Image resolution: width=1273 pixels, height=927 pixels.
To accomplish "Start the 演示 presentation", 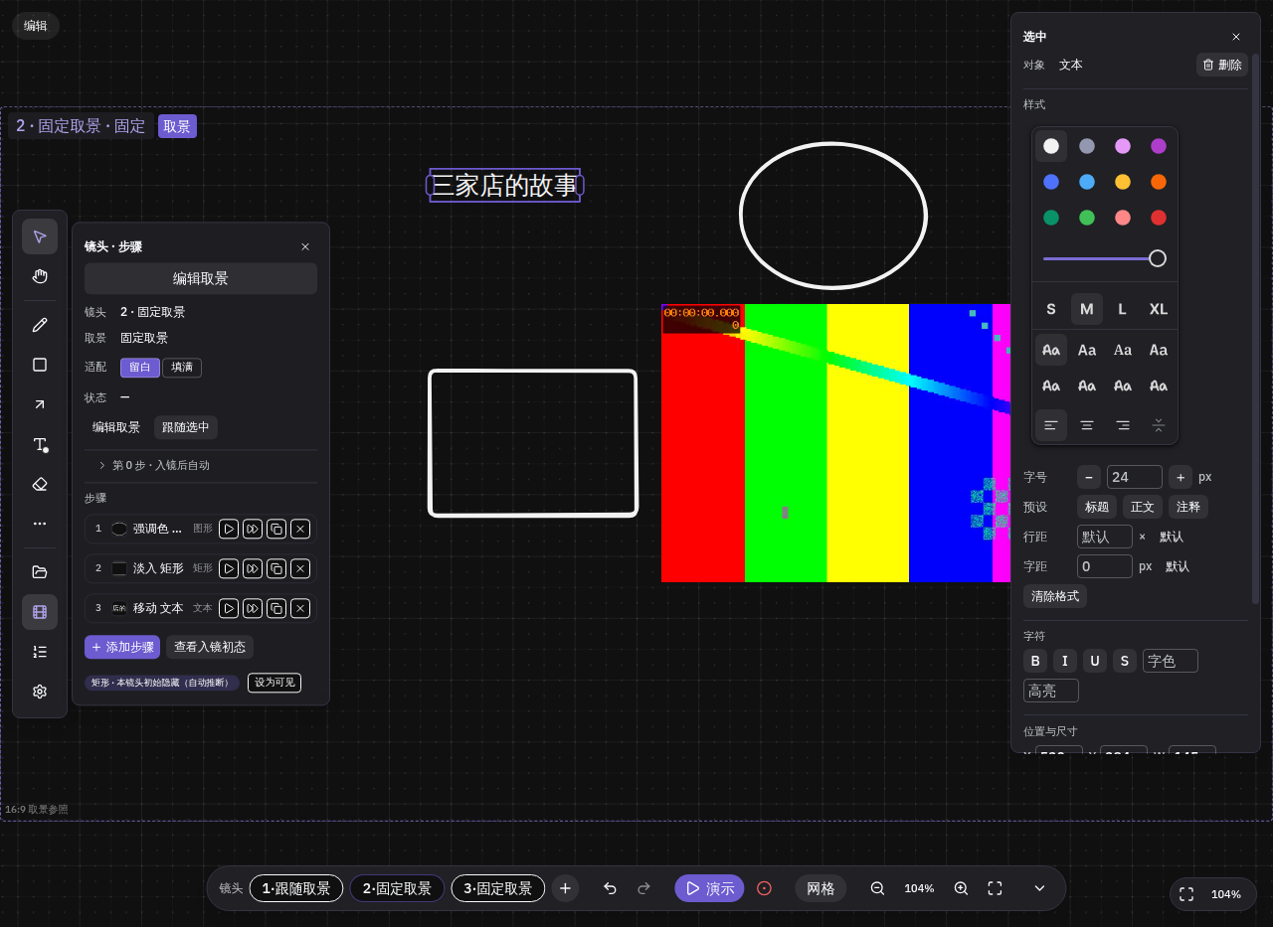I will click(x=709, y=888).
